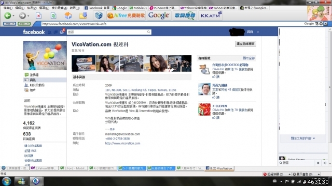332x186 pixels.
Task: Click the KK ATM toolbar button
Action: (211, 16)
